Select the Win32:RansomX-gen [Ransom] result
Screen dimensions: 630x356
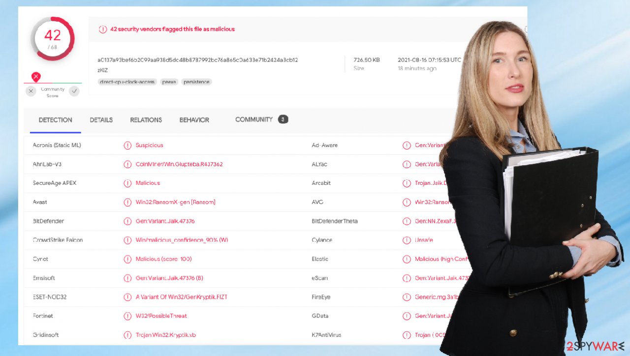click(x=176, y=202)
